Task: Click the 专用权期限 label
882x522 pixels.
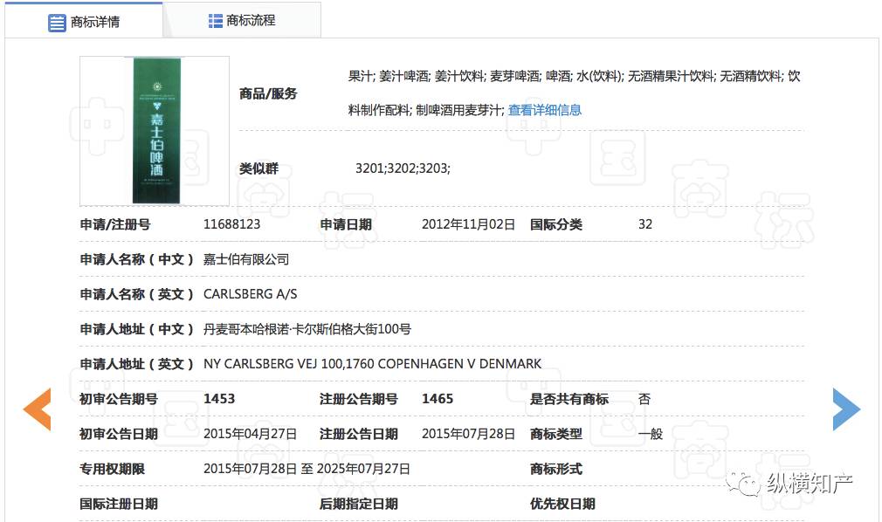Action: [113, 469]
